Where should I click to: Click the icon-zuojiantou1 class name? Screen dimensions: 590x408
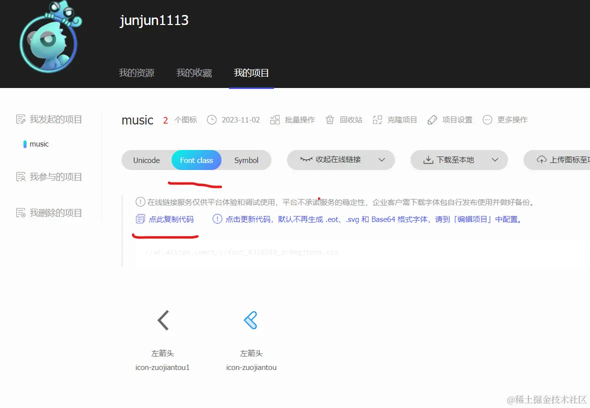[162, 367]
